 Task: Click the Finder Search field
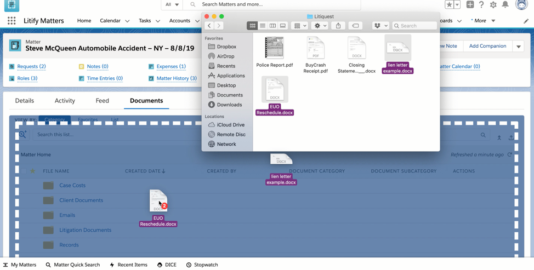(414, 26)
